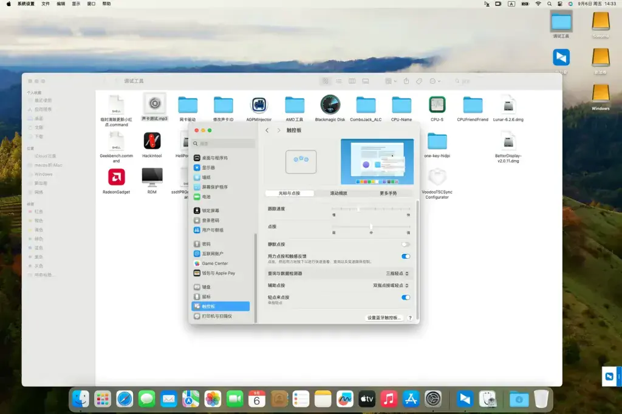Screen dimensions: 622x414
Task: Open 编辑 menu in menu bar
Action: 61,4
